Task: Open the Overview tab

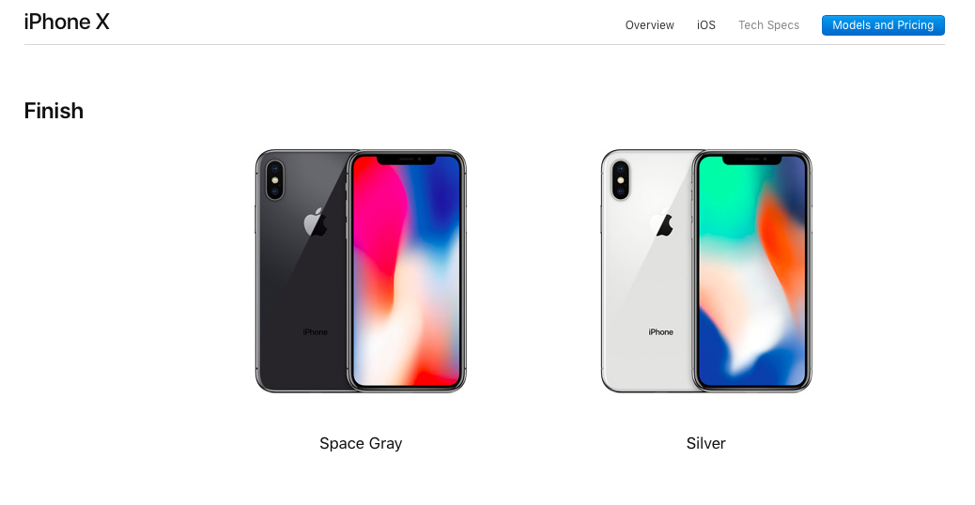Action: point(649,25)
